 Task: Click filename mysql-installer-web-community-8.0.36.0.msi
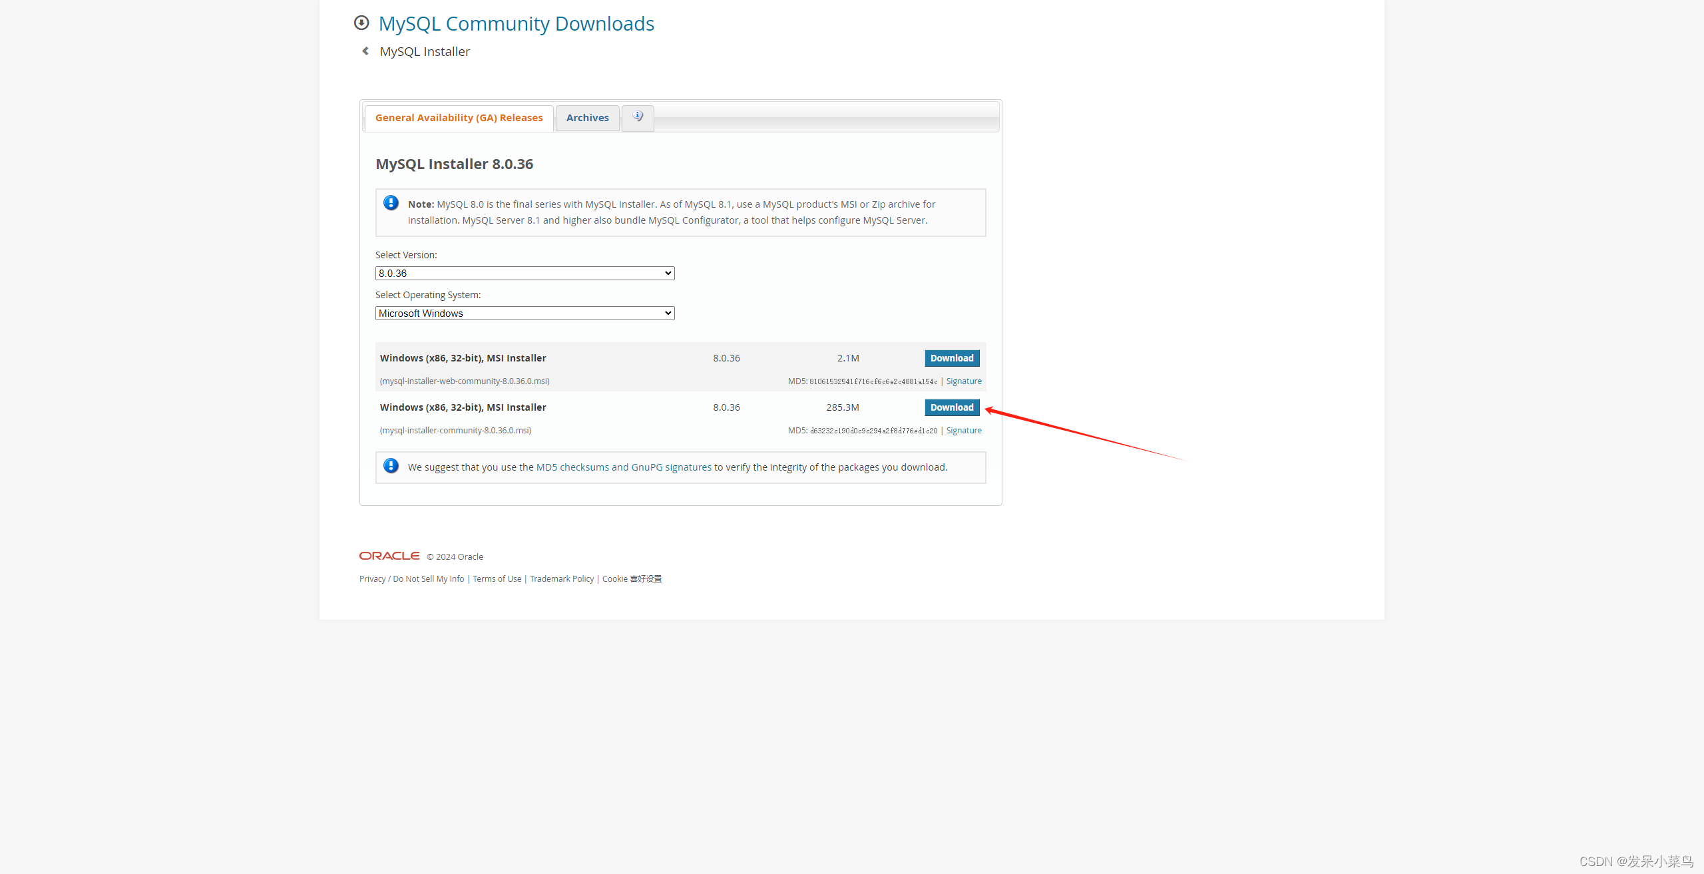pyautogui.click(x=465, y=381)
